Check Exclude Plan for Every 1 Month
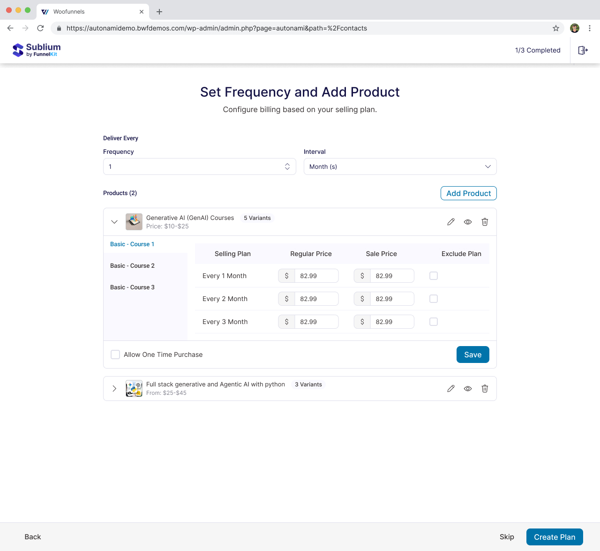Viewport: 600px width, 551px height. click(x=434, y=276)
